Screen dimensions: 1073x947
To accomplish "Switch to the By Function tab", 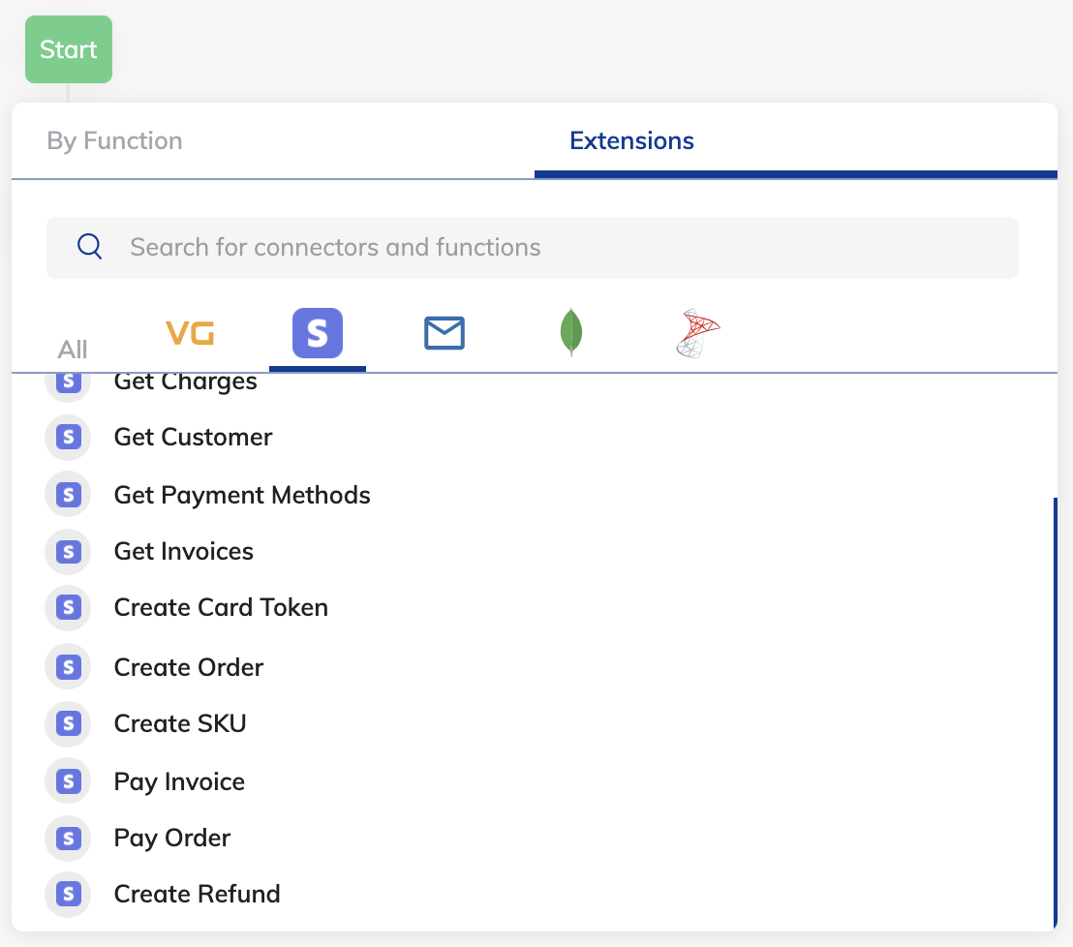I will [x=114, y=140].
